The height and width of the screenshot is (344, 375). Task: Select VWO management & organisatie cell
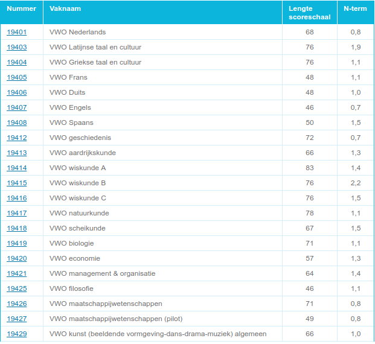click(162, 273)
